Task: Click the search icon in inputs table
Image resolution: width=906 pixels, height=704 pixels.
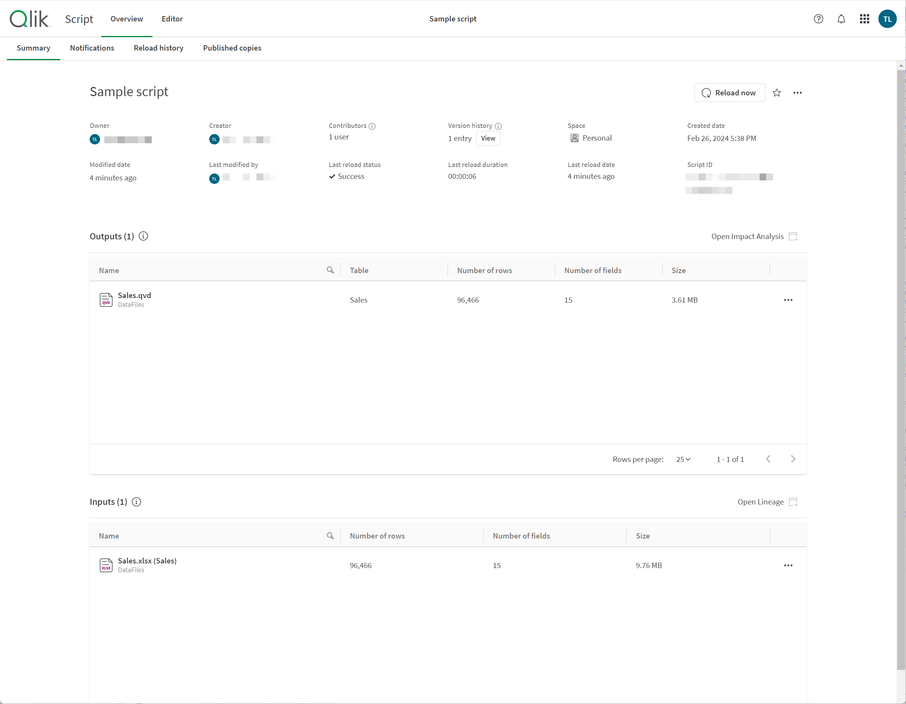Action: [x=330, y=535]
